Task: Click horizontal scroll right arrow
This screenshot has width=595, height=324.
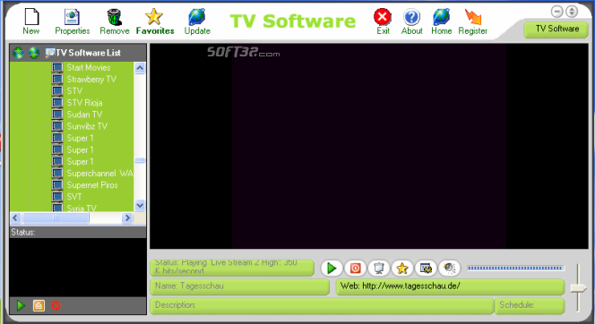Action: point(127,217)
